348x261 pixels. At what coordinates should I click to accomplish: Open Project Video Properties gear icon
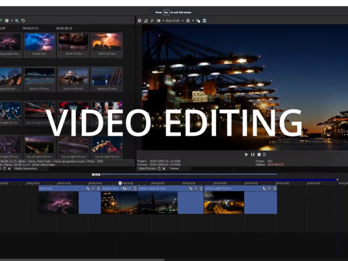[x=139, y=21]
